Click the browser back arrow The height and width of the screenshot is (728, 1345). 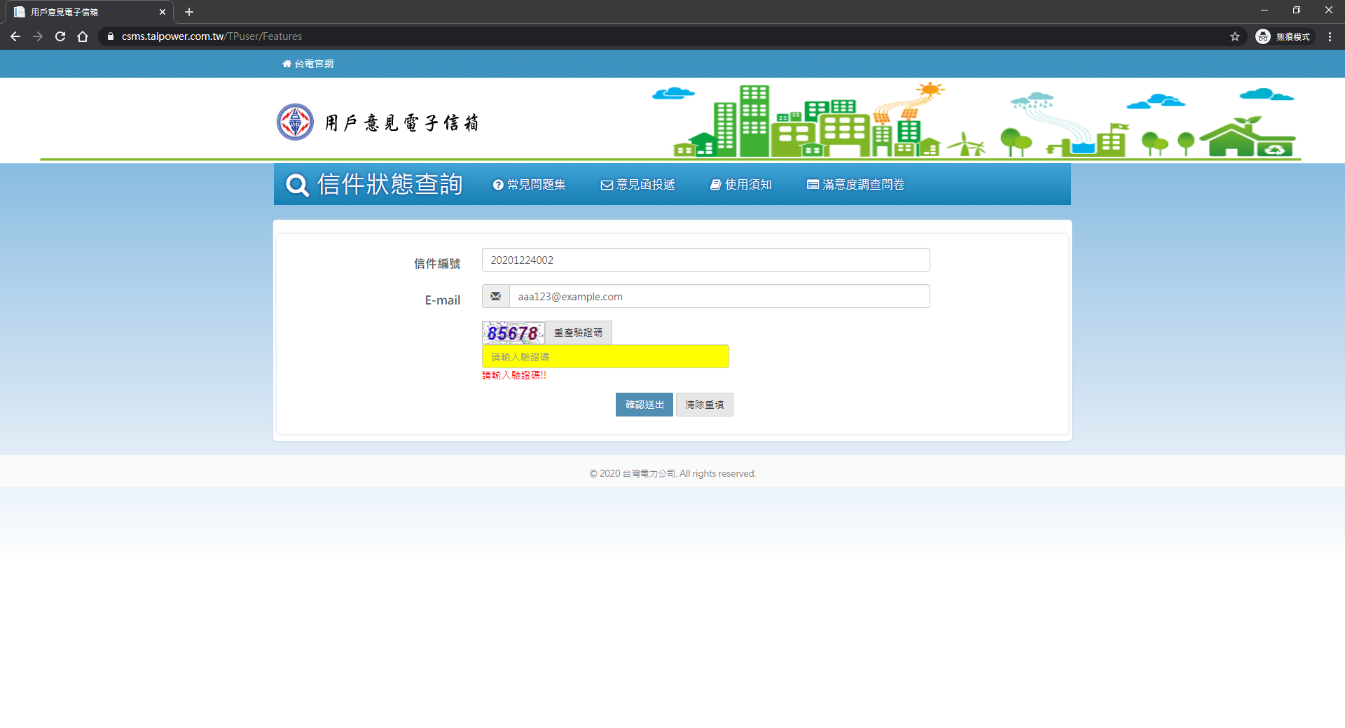coord(15,36)
